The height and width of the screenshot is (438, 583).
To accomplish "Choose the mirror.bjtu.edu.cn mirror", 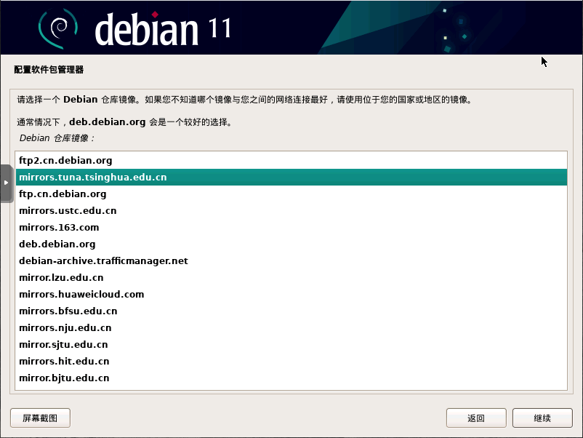I will click(x=291, y=378).
